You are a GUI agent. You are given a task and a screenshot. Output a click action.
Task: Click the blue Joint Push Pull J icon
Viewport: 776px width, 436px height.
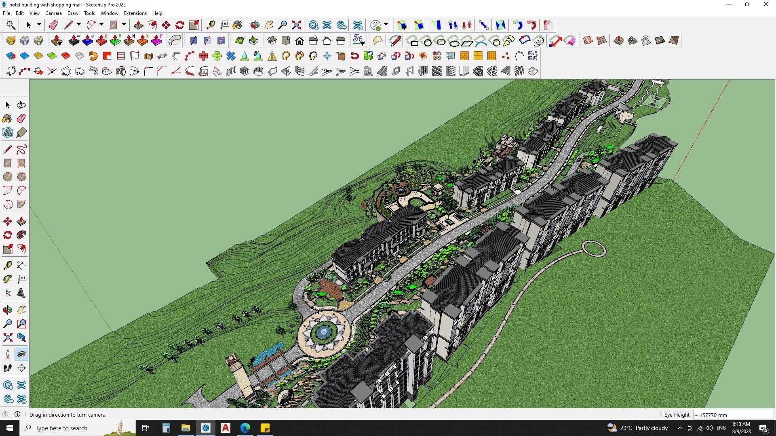pyautogui.click(x=88, y=40)
